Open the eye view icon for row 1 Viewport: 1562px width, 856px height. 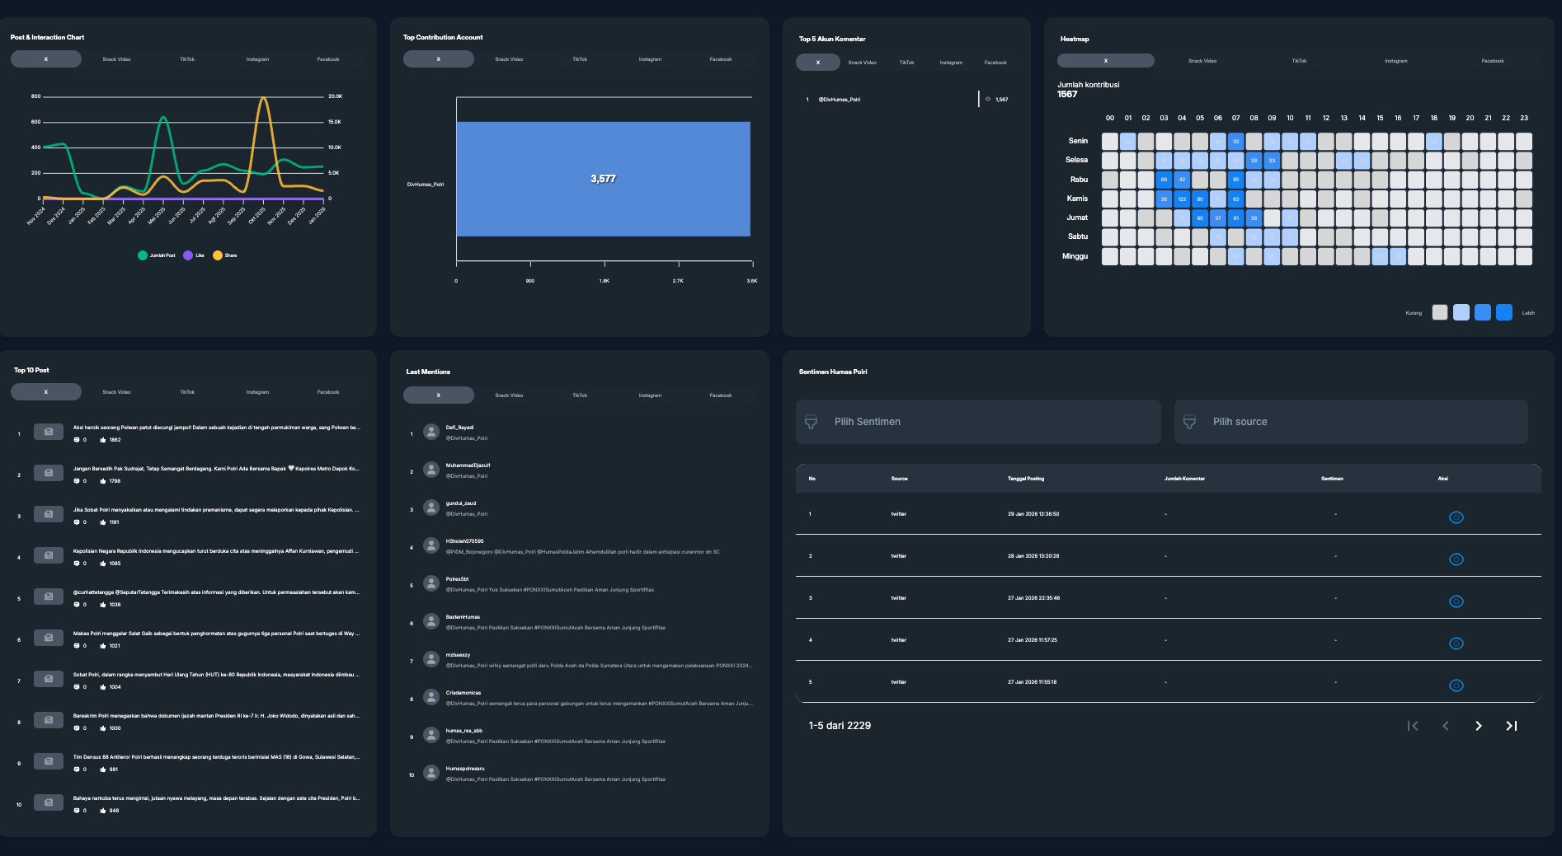coord(1456,517)
